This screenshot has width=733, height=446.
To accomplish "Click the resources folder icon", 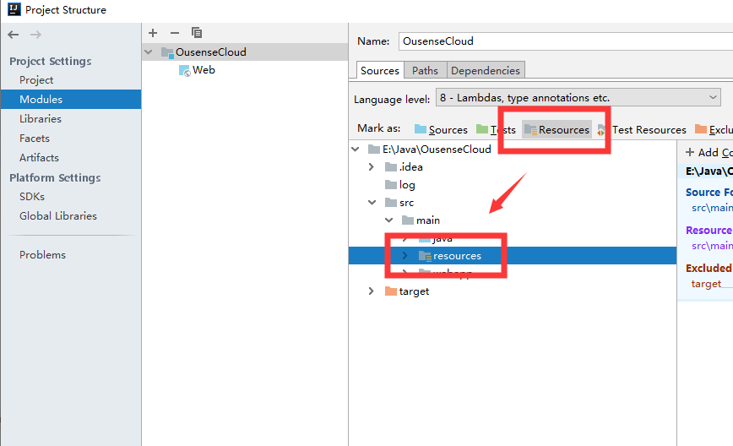I will 425,256.
